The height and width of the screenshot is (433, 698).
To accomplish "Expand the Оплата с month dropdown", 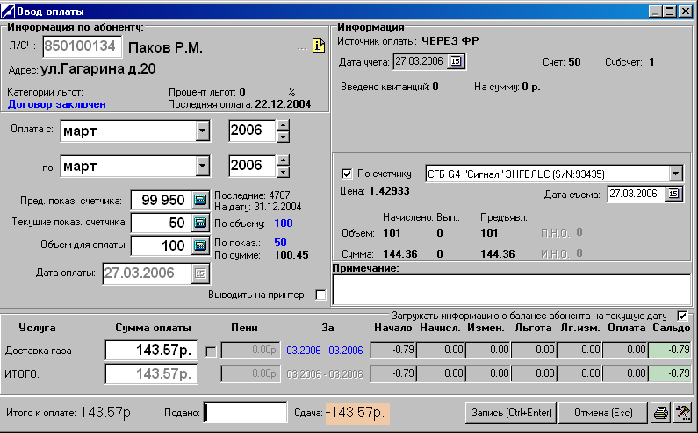I will 203,131.
